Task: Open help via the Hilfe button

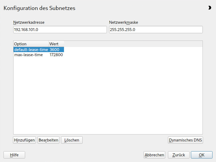Action: [14, 155]
